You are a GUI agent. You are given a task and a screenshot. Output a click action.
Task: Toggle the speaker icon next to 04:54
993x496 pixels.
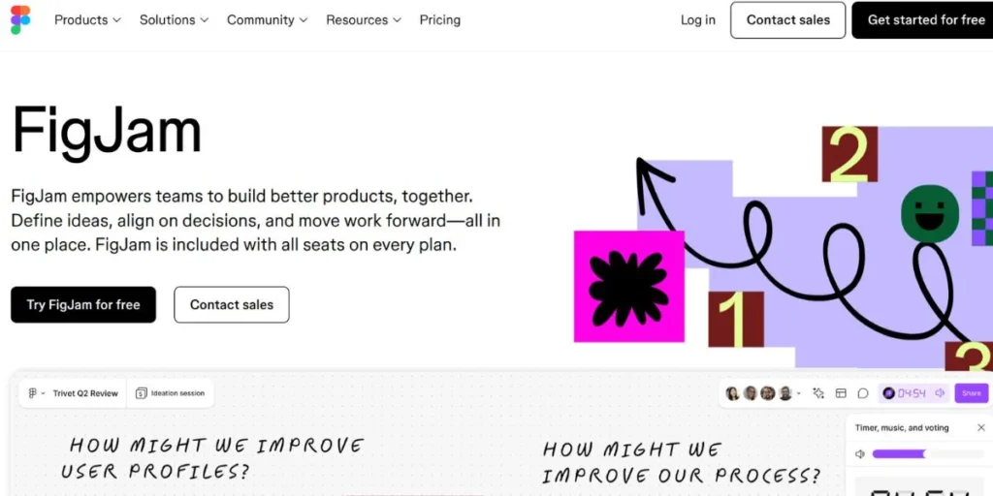pyautogui.click(x=940, y=393)
